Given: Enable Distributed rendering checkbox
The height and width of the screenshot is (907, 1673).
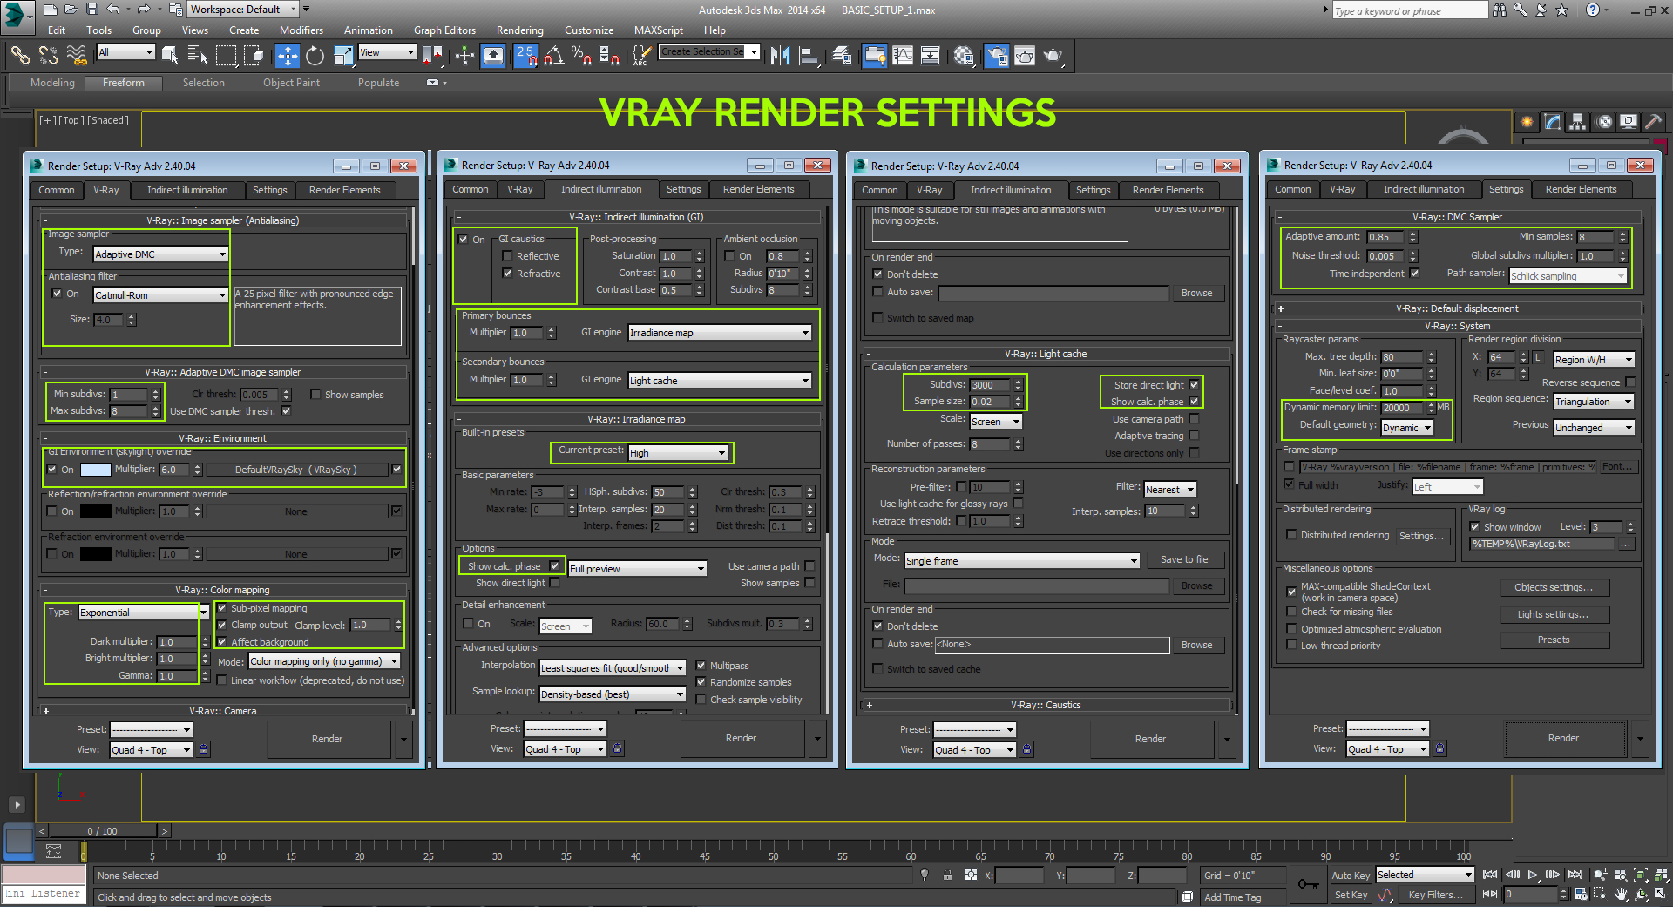Looking at the screenshot, I should click(x=1291, y=535).
